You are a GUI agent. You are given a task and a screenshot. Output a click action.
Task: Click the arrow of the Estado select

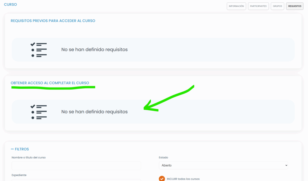point(285,165)
